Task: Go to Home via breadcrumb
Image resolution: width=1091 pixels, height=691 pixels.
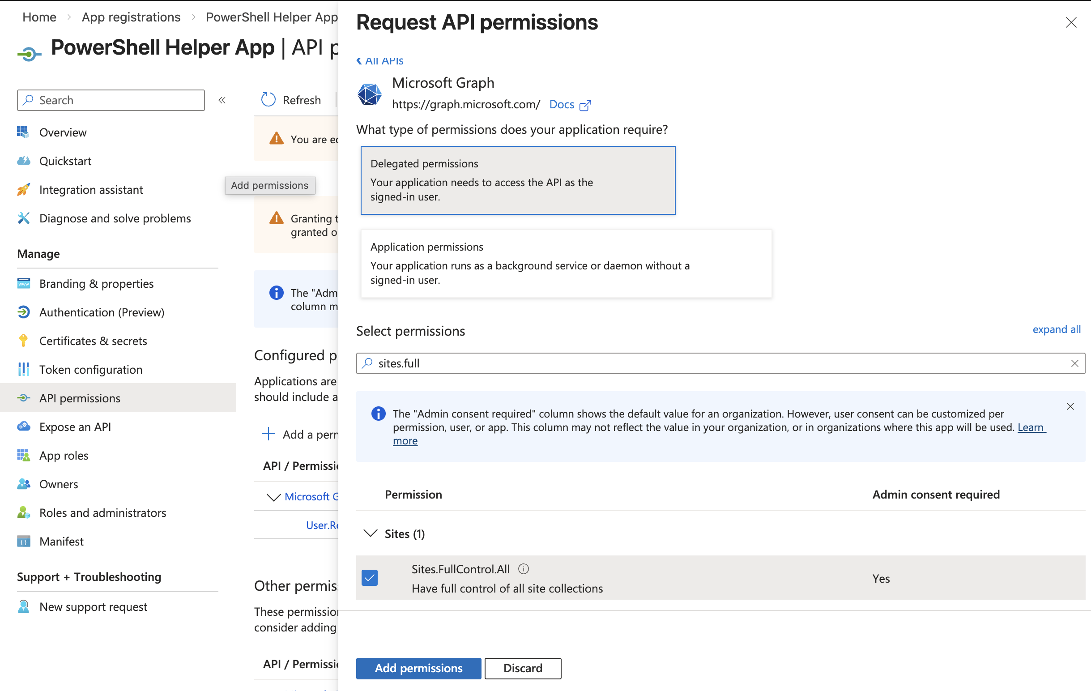Action: (x=39, y=17)
